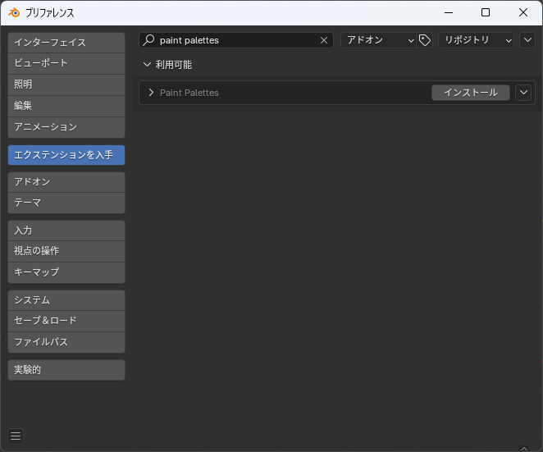The width and height of the screenshot is (543, 452).
Task: Select the テーマ tab
Action: (x=66, y=203)
